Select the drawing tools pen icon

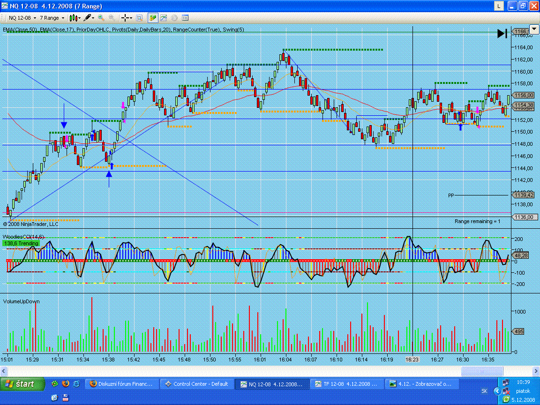[x=87, y=17]
